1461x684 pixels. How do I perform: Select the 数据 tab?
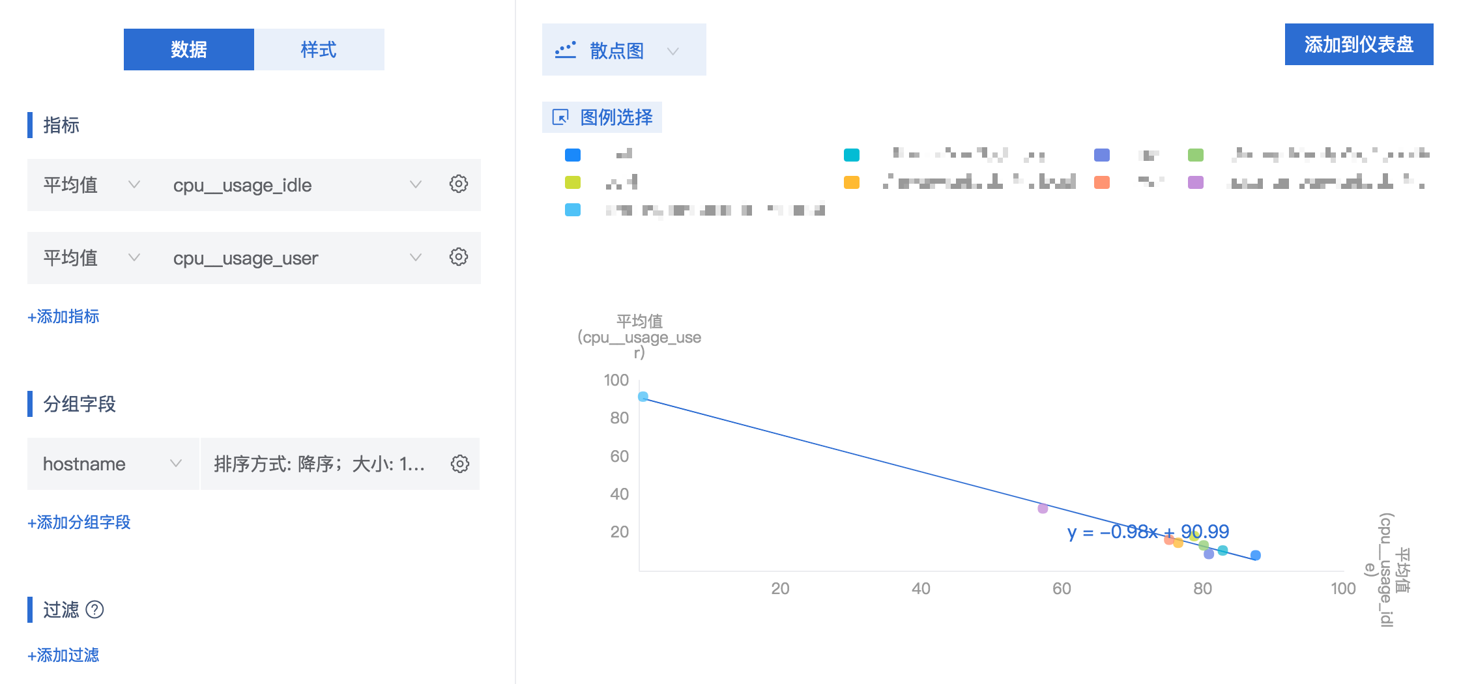coord(189,50)
